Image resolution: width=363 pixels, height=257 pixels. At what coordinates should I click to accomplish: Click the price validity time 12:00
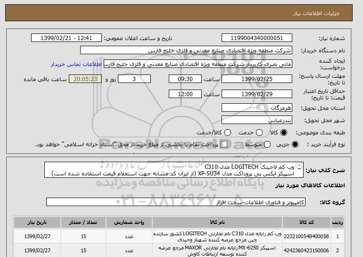(185, 94)
